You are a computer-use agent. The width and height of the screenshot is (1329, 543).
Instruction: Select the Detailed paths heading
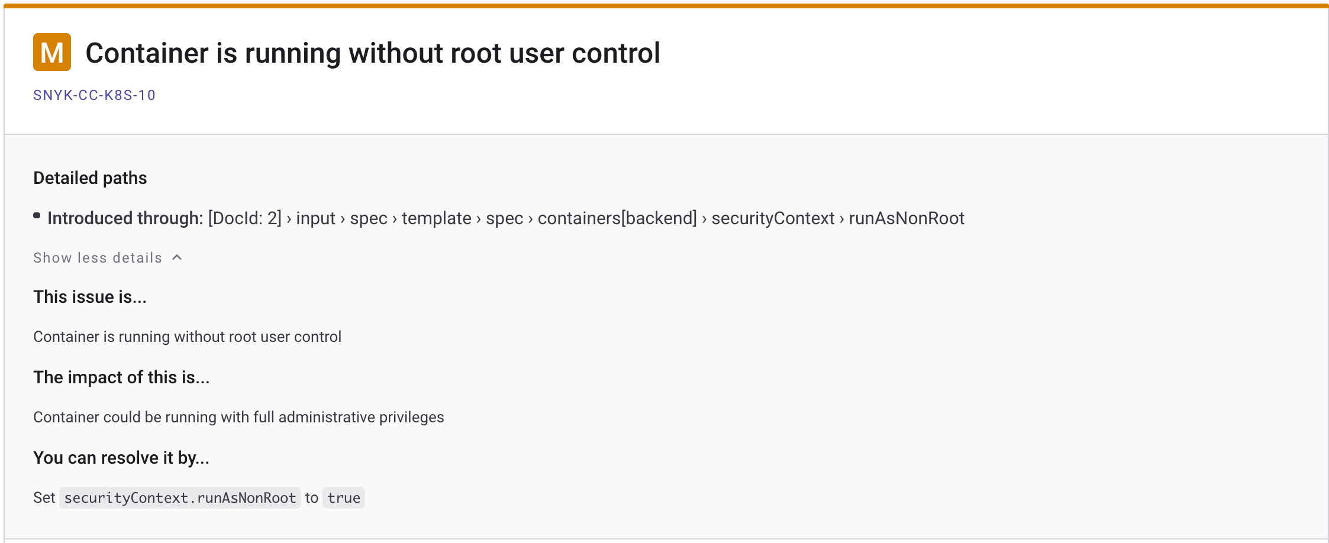point(90,178)
